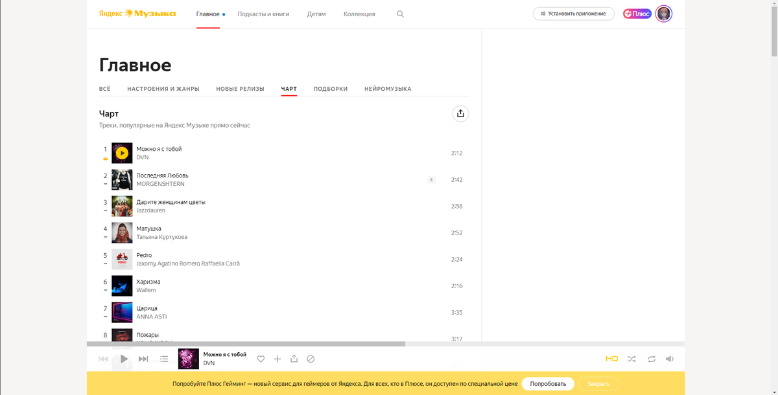Open Главное section in top navigation
Viewport: 778px width, 395px height.
tap(208, 14)
